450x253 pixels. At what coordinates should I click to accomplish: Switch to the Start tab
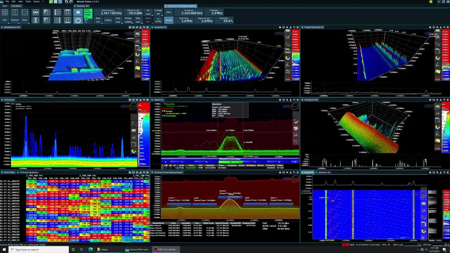click(5, 6)
